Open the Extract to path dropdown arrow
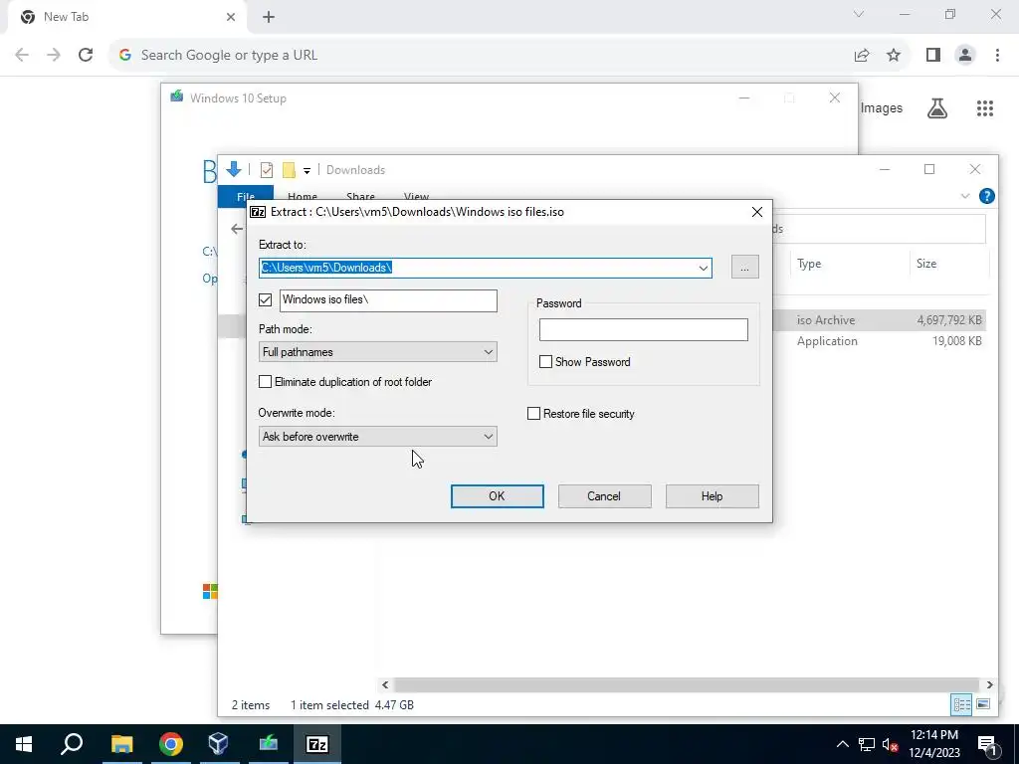 pos(704,268)
